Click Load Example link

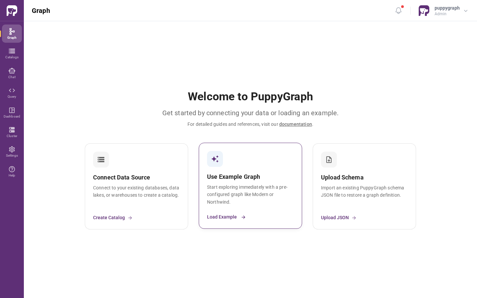click(x=222, y=217)
